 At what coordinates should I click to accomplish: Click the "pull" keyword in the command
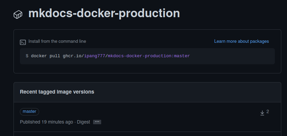pos(55,56)
